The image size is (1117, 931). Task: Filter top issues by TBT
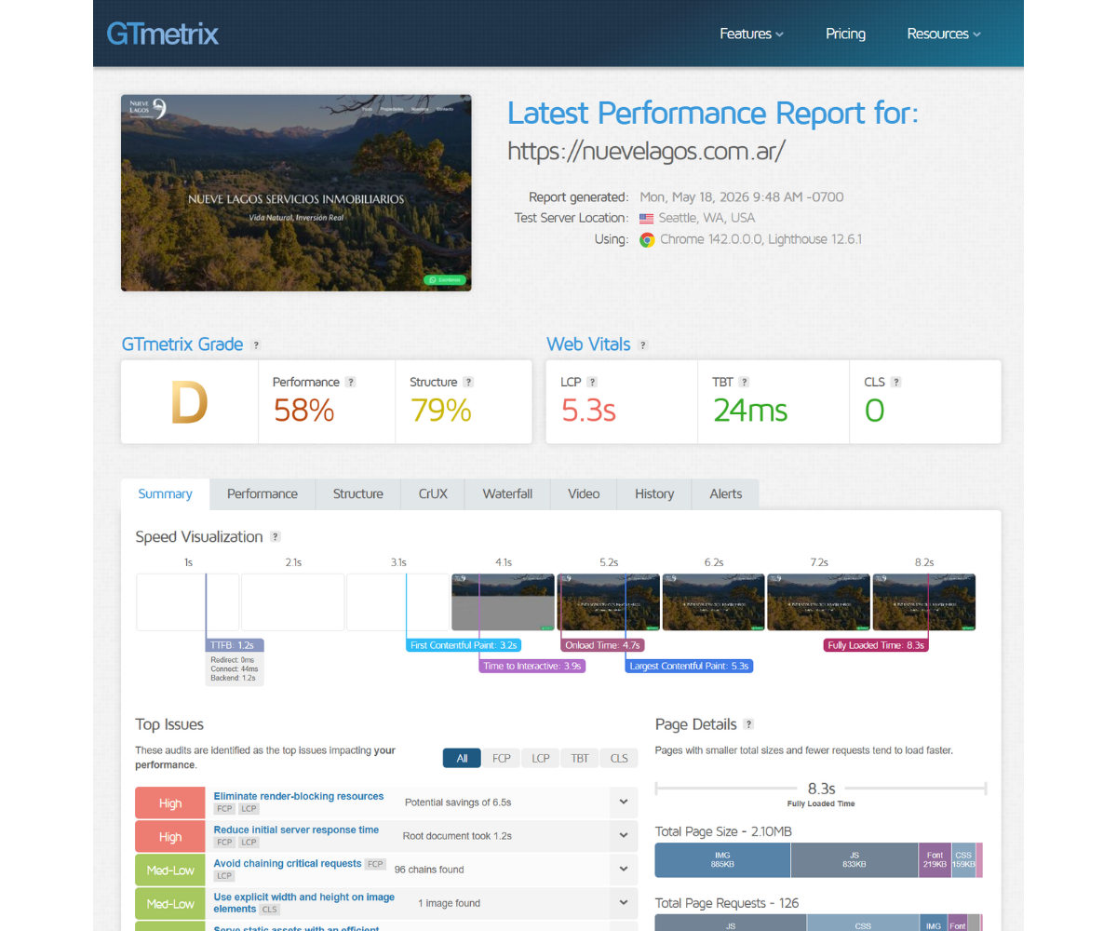pyautogui.click(x=580, y=758)
